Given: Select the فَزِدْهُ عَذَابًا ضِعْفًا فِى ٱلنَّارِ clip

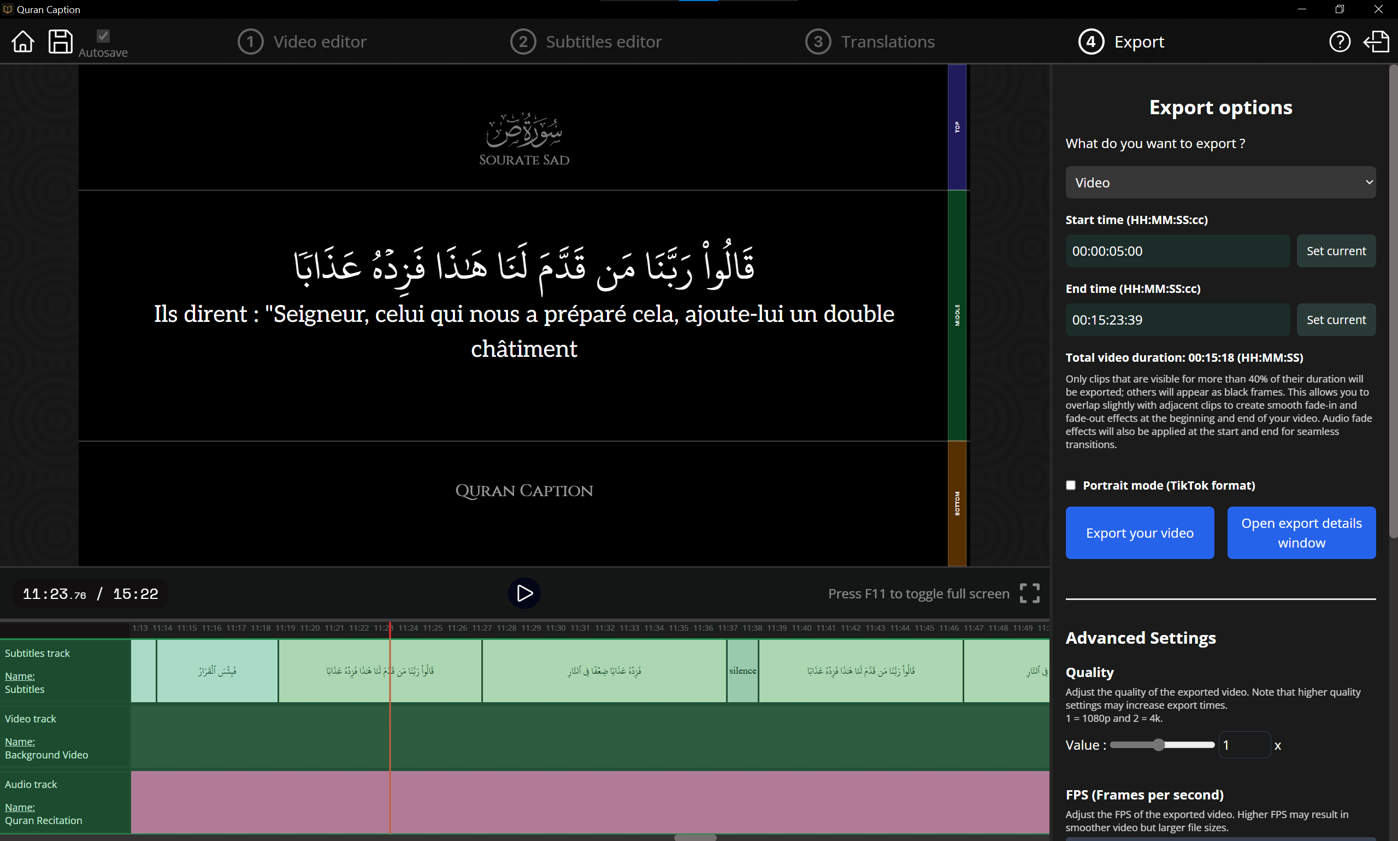Looking at the screenshot, I should (604, 671).
